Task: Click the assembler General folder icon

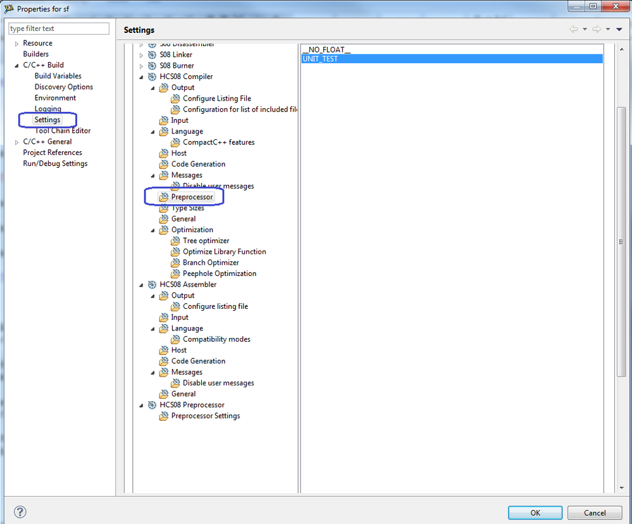Action: coord(164,394)
